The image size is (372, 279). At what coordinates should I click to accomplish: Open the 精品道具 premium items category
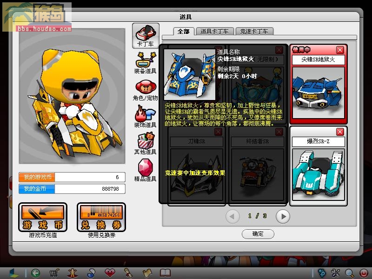pos(146,171)
